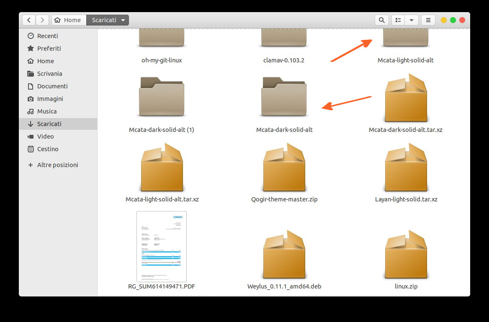489x322 pixels.
Task: Select the linux.zip archive
Action: tap(406, 254)
